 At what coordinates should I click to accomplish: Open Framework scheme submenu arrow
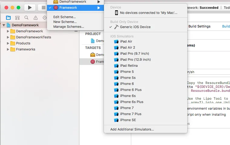click(x=99, y=8)
